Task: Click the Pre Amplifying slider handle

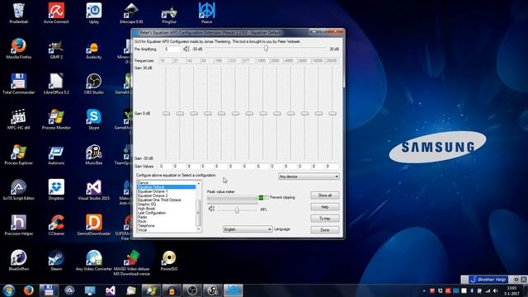Action: 266,49
